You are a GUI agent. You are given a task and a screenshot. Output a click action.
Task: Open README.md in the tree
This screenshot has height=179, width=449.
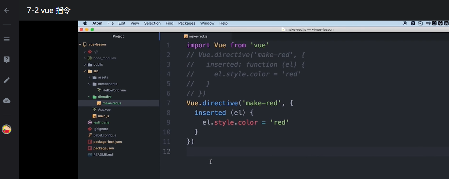103,155
